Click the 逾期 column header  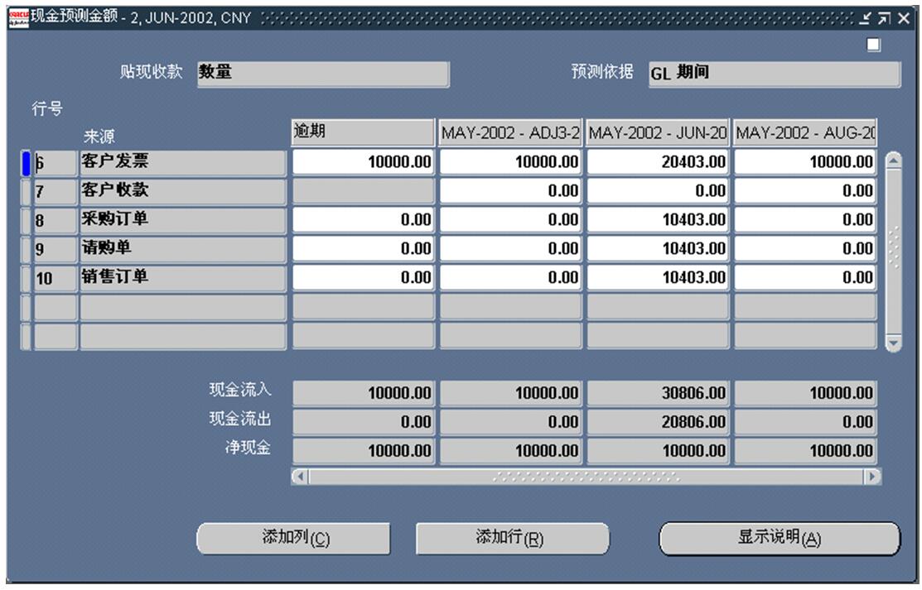363,132
